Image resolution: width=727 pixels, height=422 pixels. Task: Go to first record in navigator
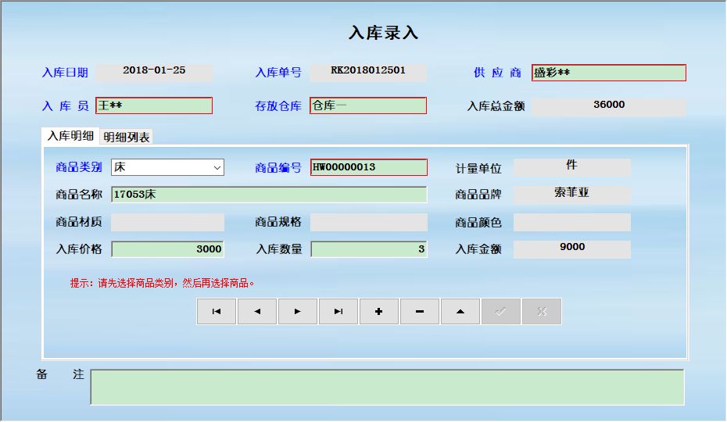tap(217, 311)
